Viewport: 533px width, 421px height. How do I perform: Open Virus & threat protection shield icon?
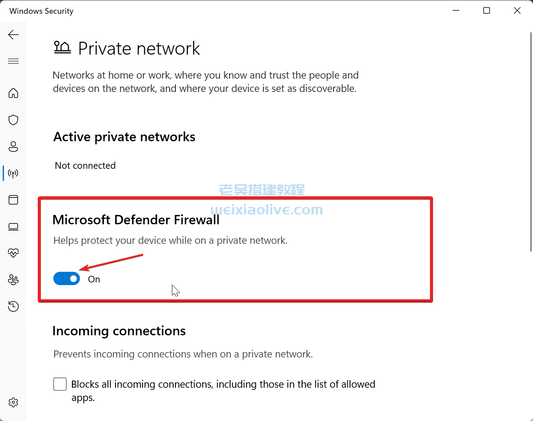13,120
